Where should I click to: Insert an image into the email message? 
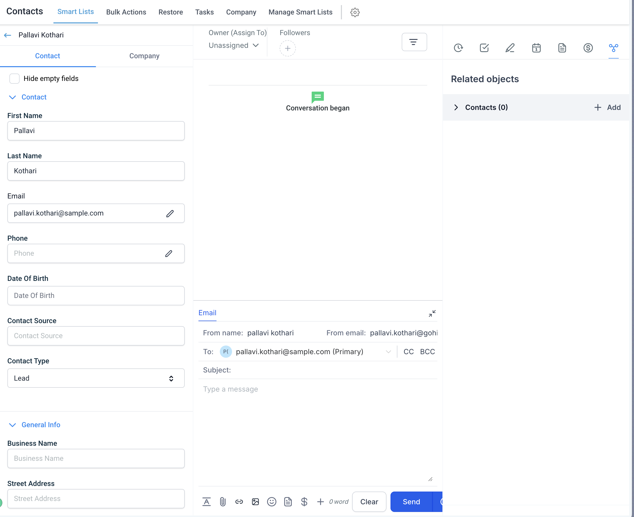(x=255, y=501)
